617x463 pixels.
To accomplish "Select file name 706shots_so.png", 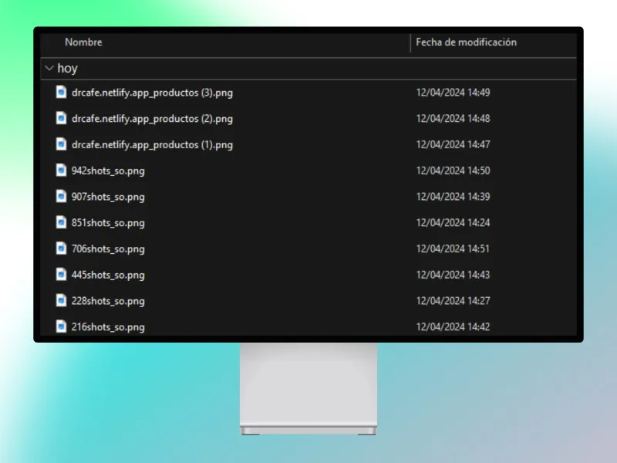I will [x=107, y=249].
